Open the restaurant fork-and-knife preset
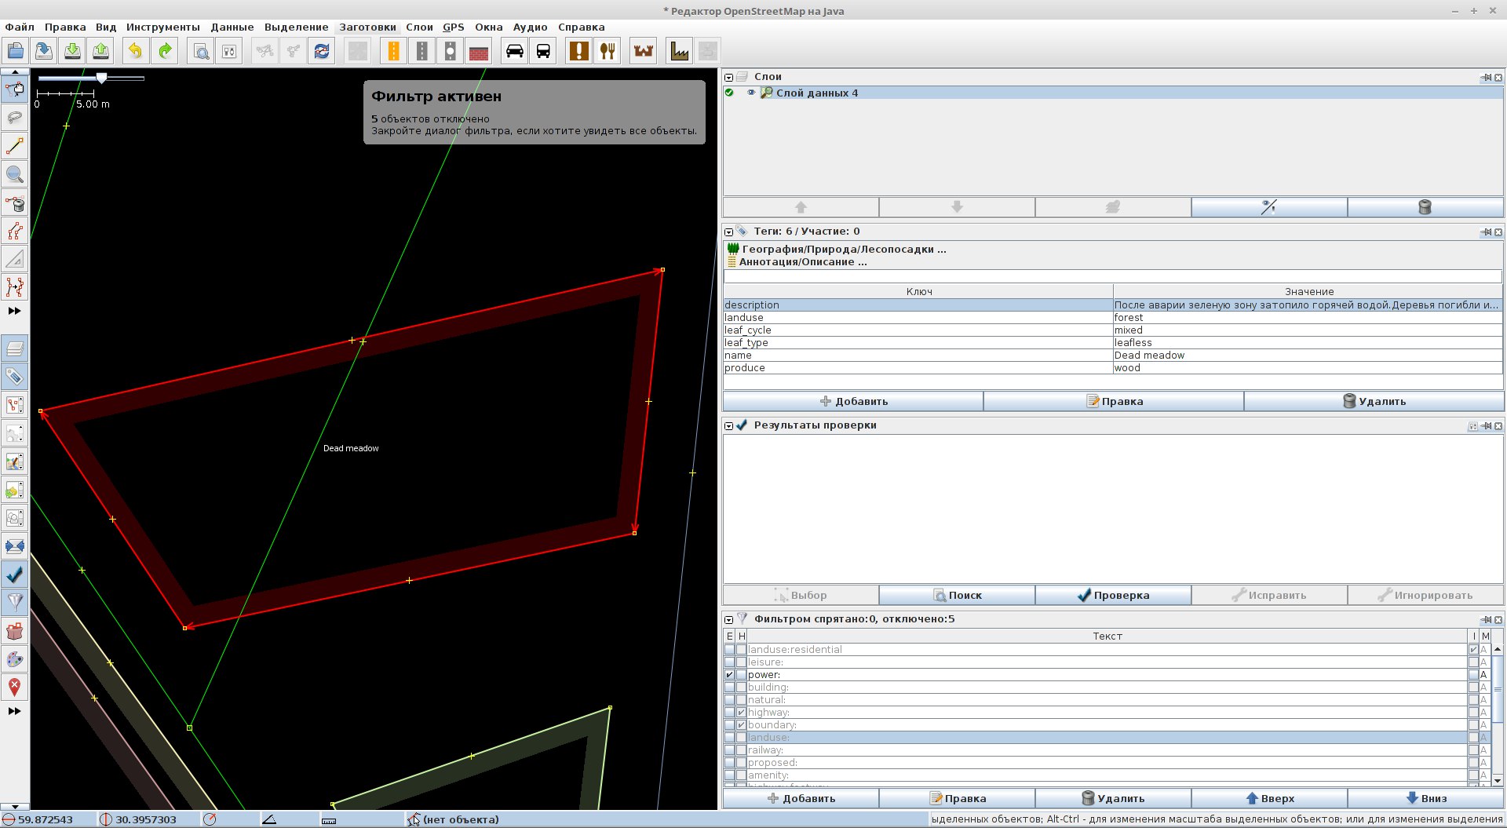Viewport: 1507px width, 828px height. tap(608, 51)
